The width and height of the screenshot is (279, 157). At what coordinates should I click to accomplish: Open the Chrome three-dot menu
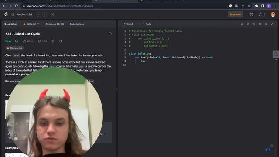point(275,6)
